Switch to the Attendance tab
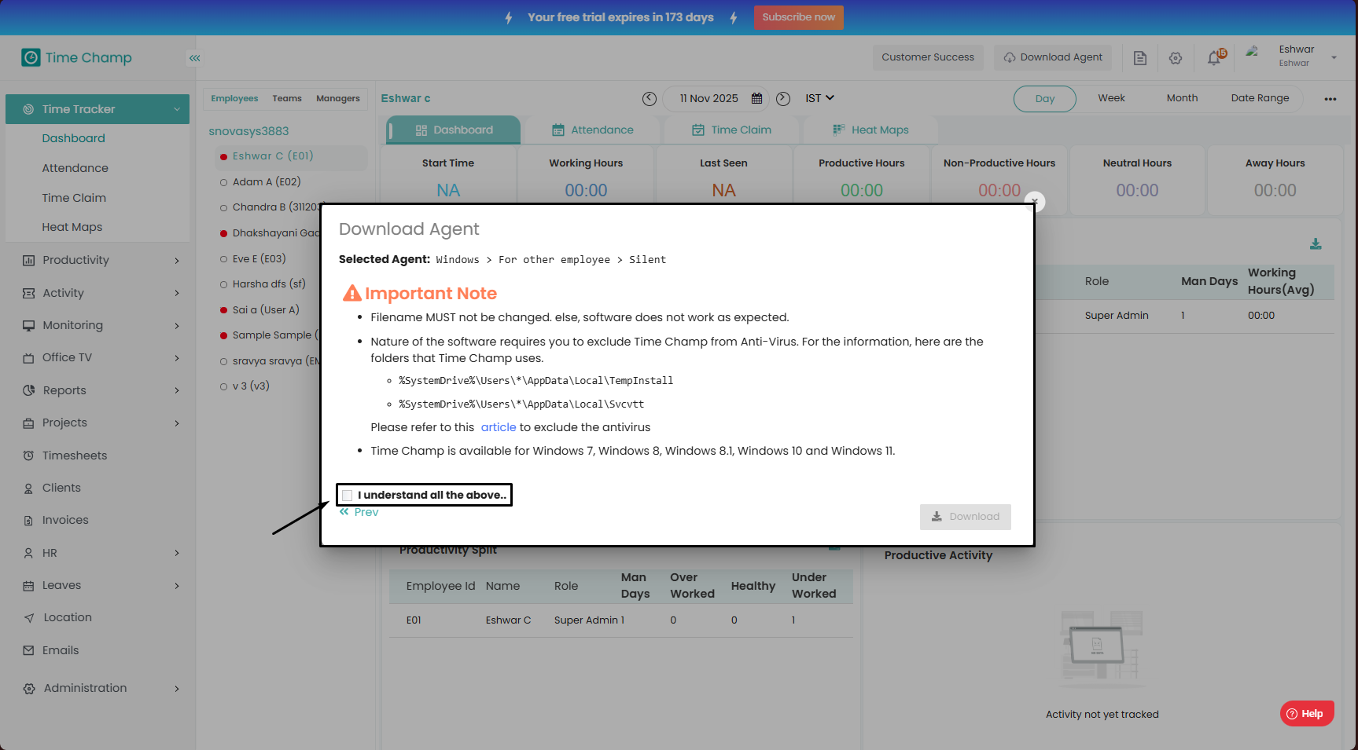 (x=592, y=130)
